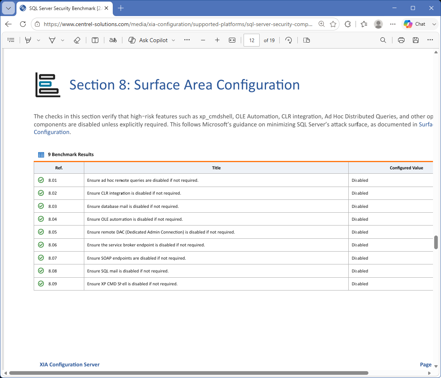Image resolution: width=441 pixels, height=378 pixels.
Task: Activate the eraser tool
Action: [x=77, y=40]
